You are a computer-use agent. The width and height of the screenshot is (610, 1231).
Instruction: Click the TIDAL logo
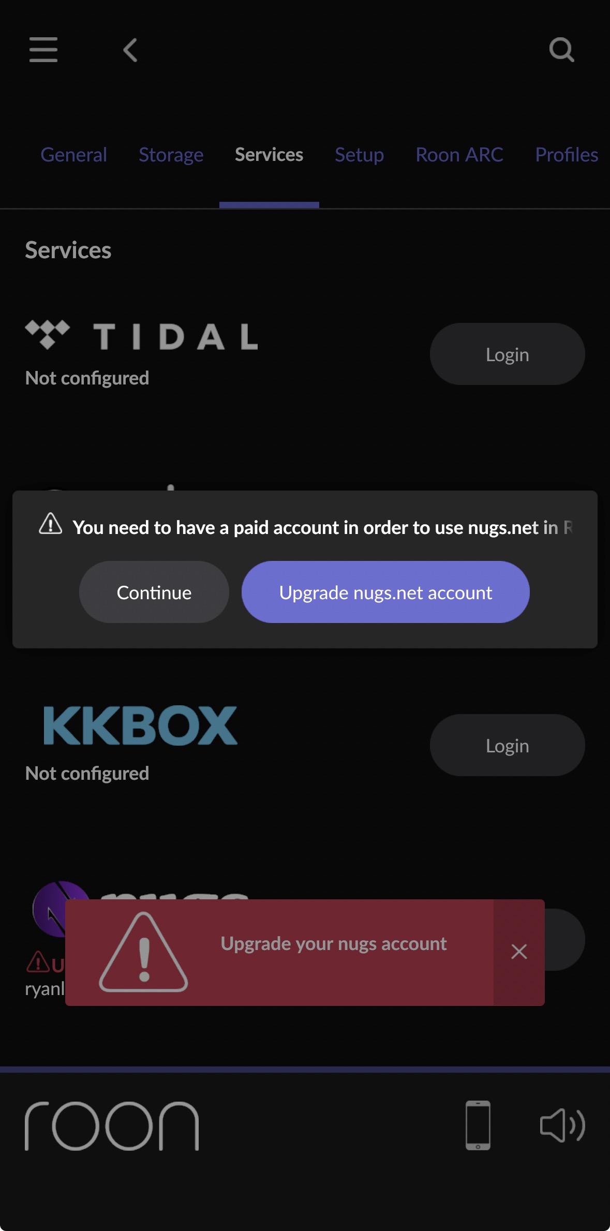point(141,335)
